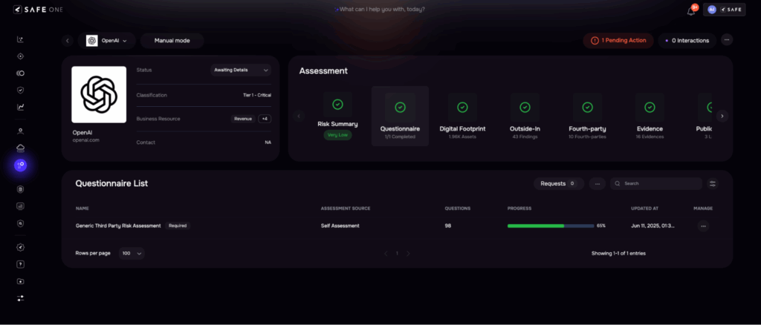
Task: Open the crosshair target sidebar icon
Action: tap(20, 56)
